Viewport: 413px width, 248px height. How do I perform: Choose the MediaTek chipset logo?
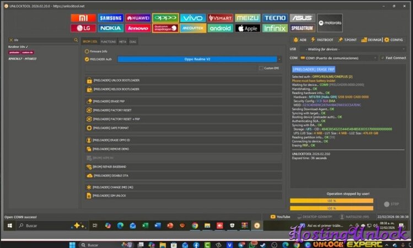point(193,28)
